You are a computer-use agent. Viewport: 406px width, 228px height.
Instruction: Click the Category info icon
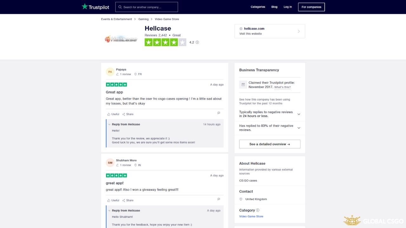click(258, 210)
